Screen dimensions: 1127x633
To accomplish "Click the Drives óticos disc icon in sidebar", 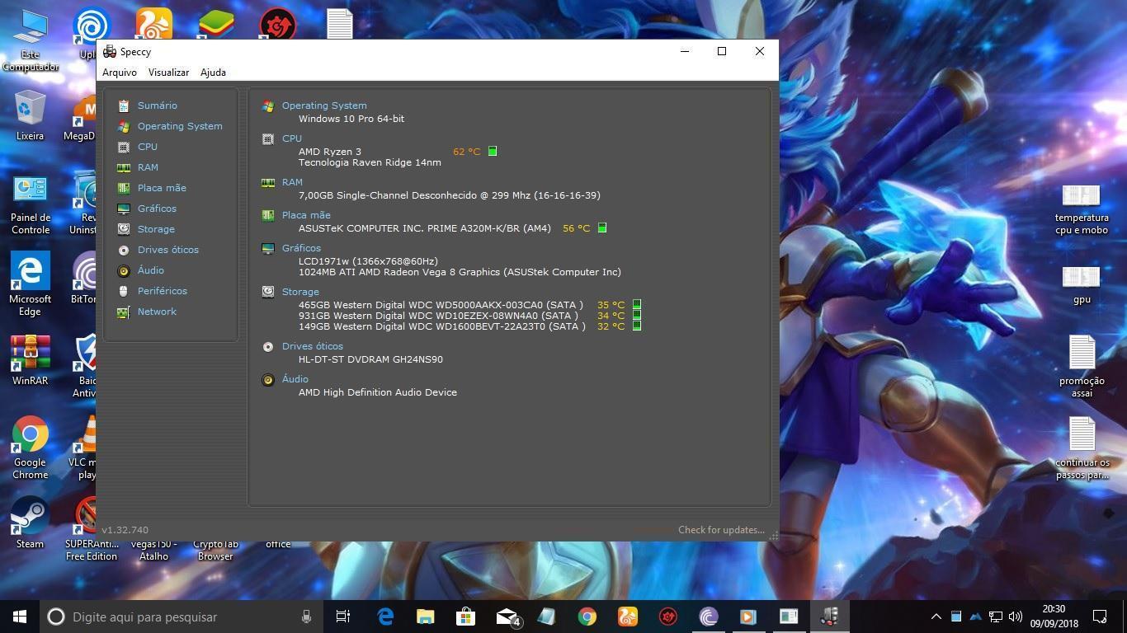I will [x=124, y=250].
